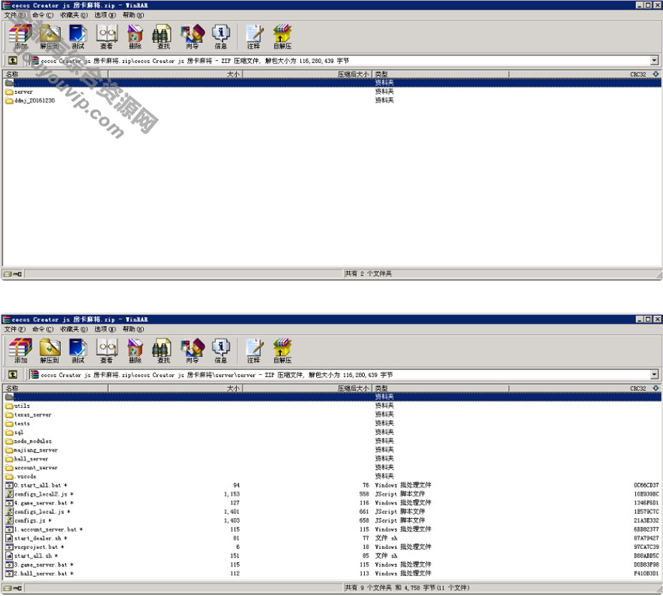The width and height of the screenshot is (663, 596).
Task: Select the file 1.account_server.bat
Action: coord(44,530)
